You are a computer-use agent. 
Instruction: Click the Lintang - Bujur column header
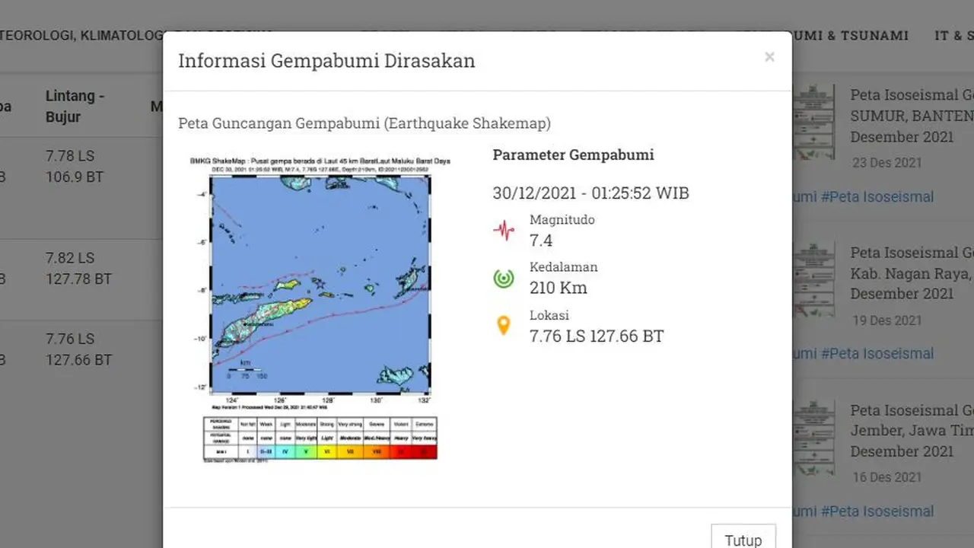click(75, 107)
